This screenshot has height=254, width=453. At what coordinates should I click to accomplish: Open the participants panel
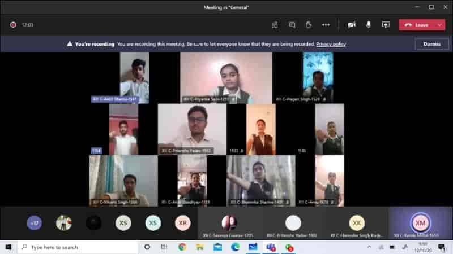point(275,25)
